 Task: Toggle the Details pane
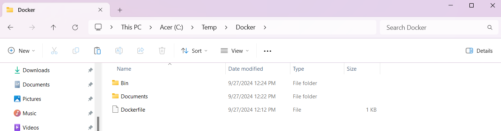(x=479, y=51)
